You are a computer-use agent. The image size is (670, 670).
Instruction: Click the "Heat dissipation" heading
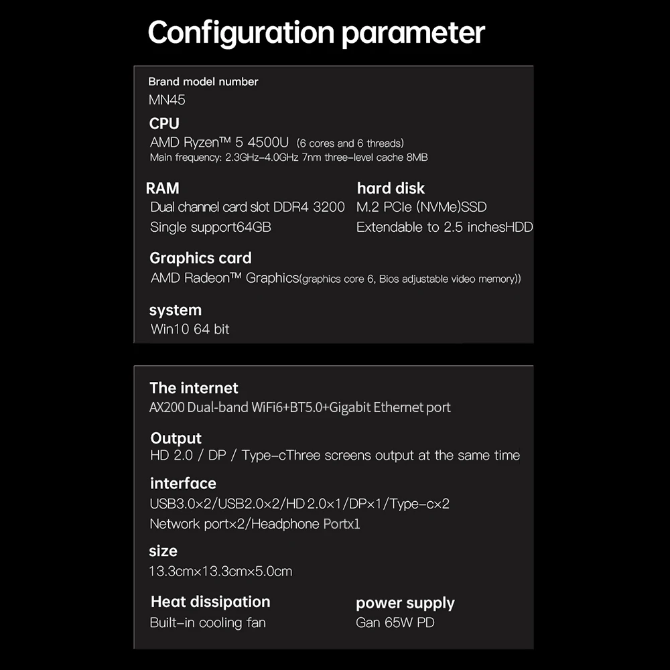coord(210,602)
